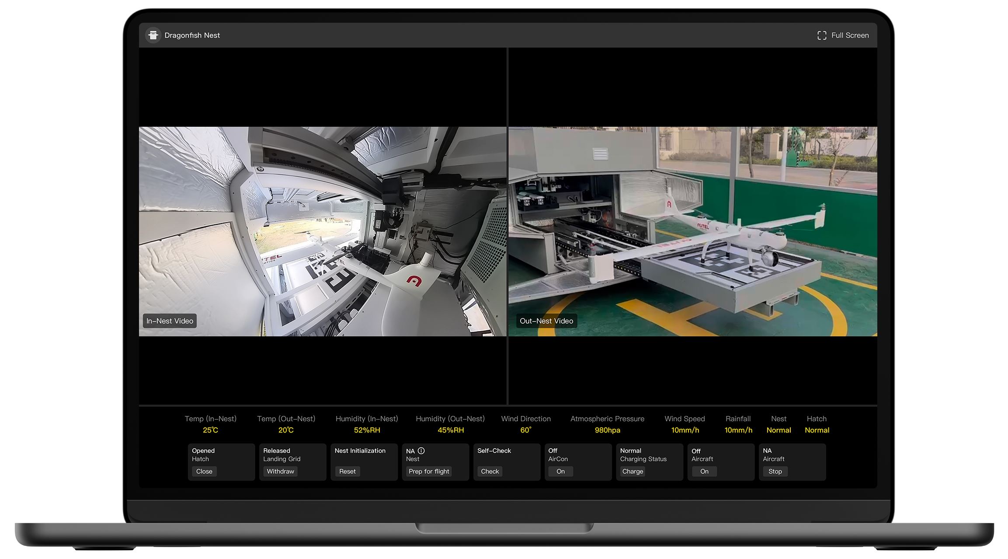Select the Out-Nest Video feed
Viewport: 1008px width, 559px height.
[692, 231]
